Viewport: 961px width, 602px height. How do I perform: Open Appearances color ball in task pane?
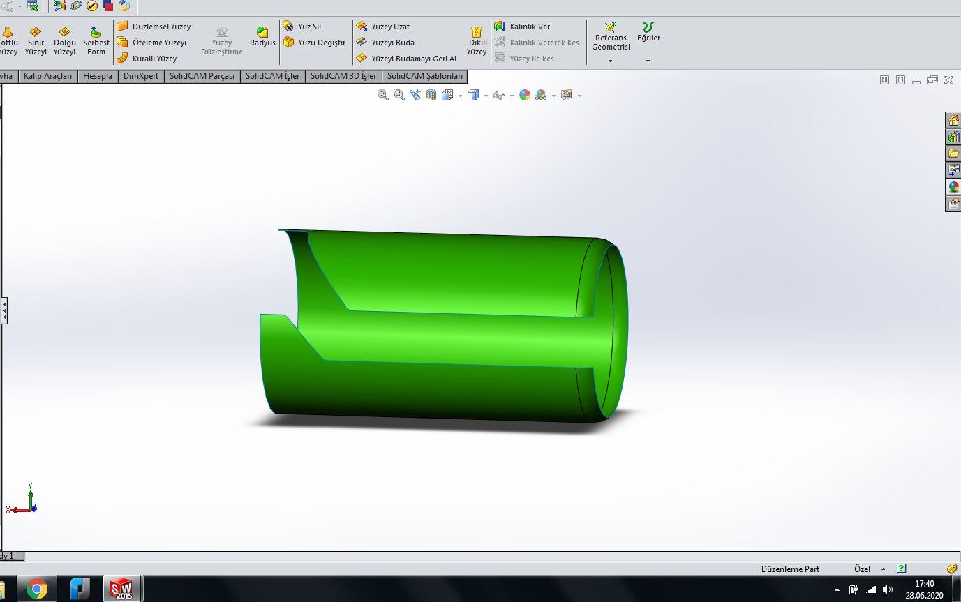[953, 187]
